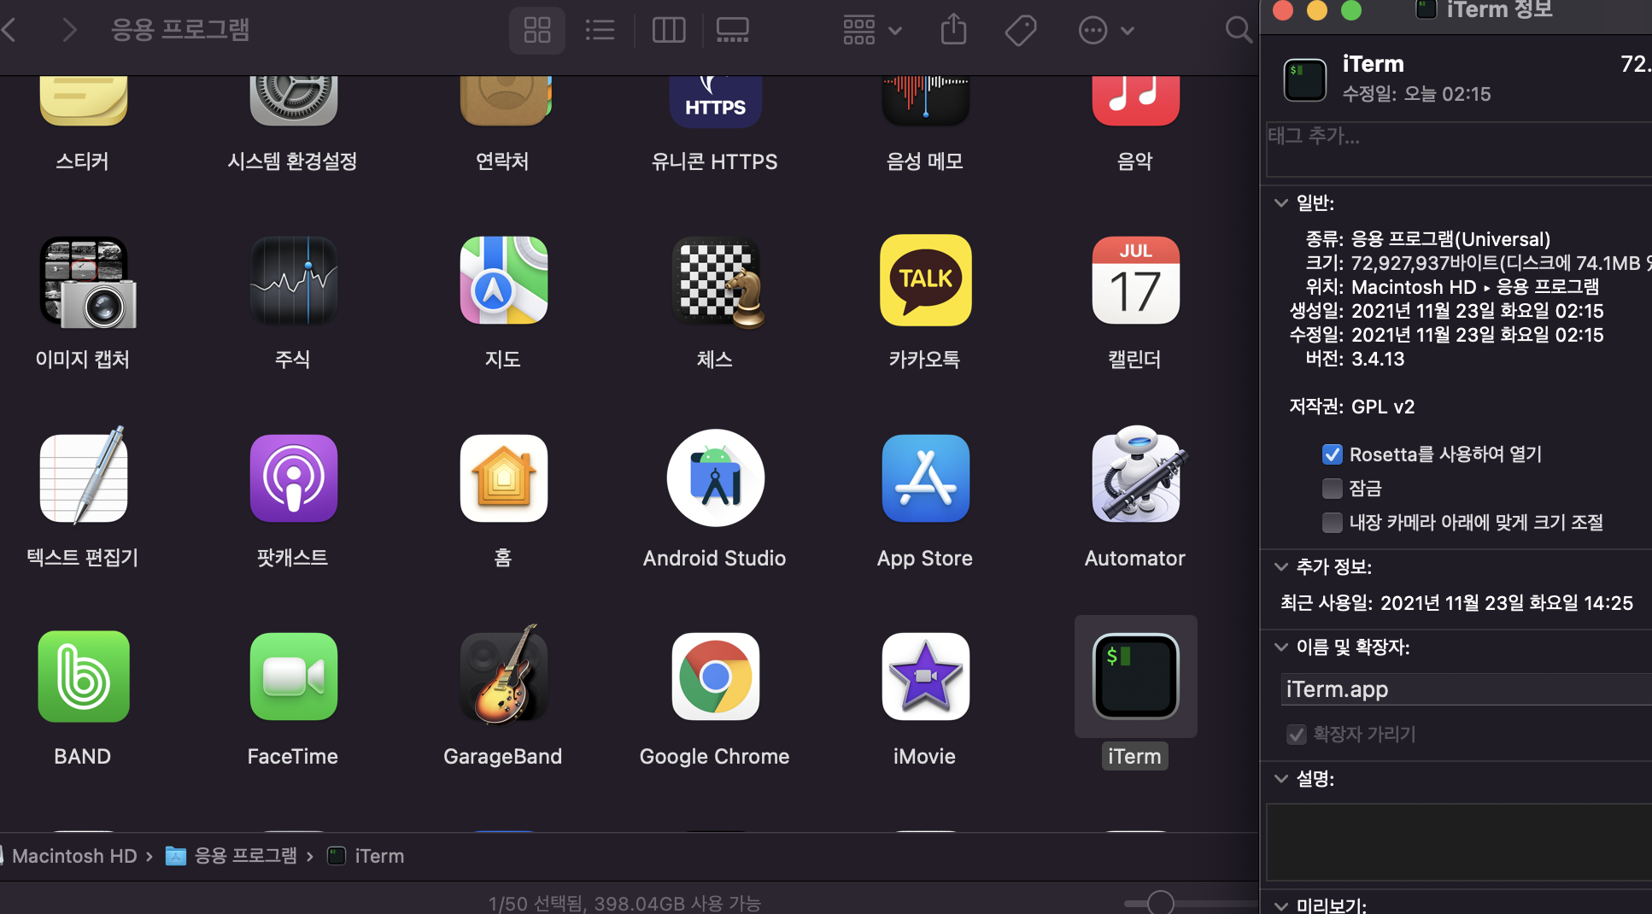This screenshot has height=914, width=1652.
Task: Switch Finder to column view
Action: coord(669,31)
